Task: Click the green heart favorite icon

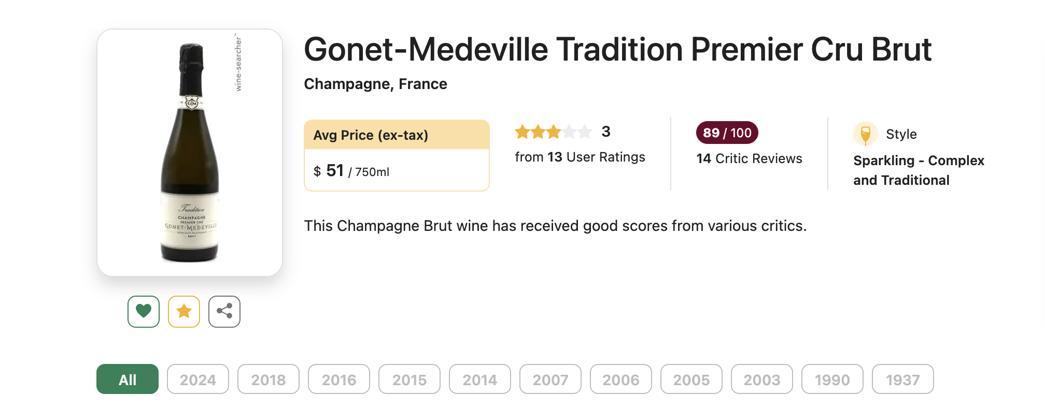Action: (144, 311)
